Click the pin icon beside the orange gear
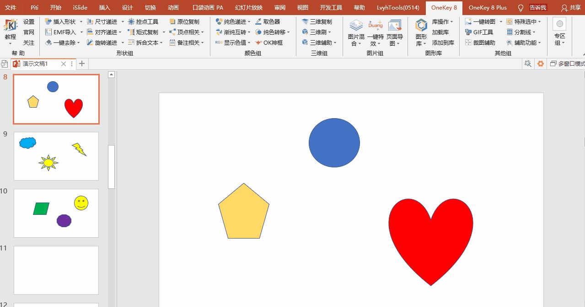 click(528, 64)
